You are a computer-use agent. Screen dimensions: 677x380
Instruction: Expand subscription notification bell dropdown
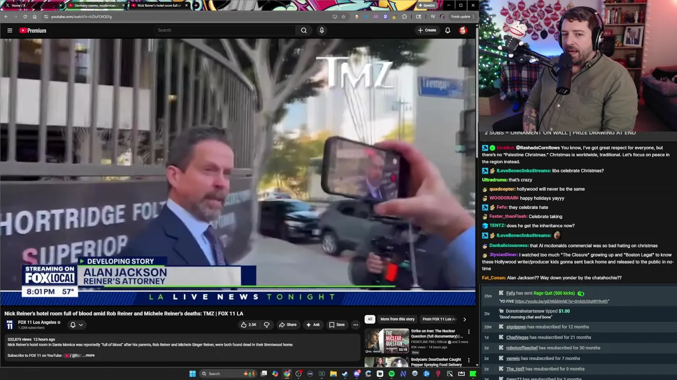(x=77, y=325)
